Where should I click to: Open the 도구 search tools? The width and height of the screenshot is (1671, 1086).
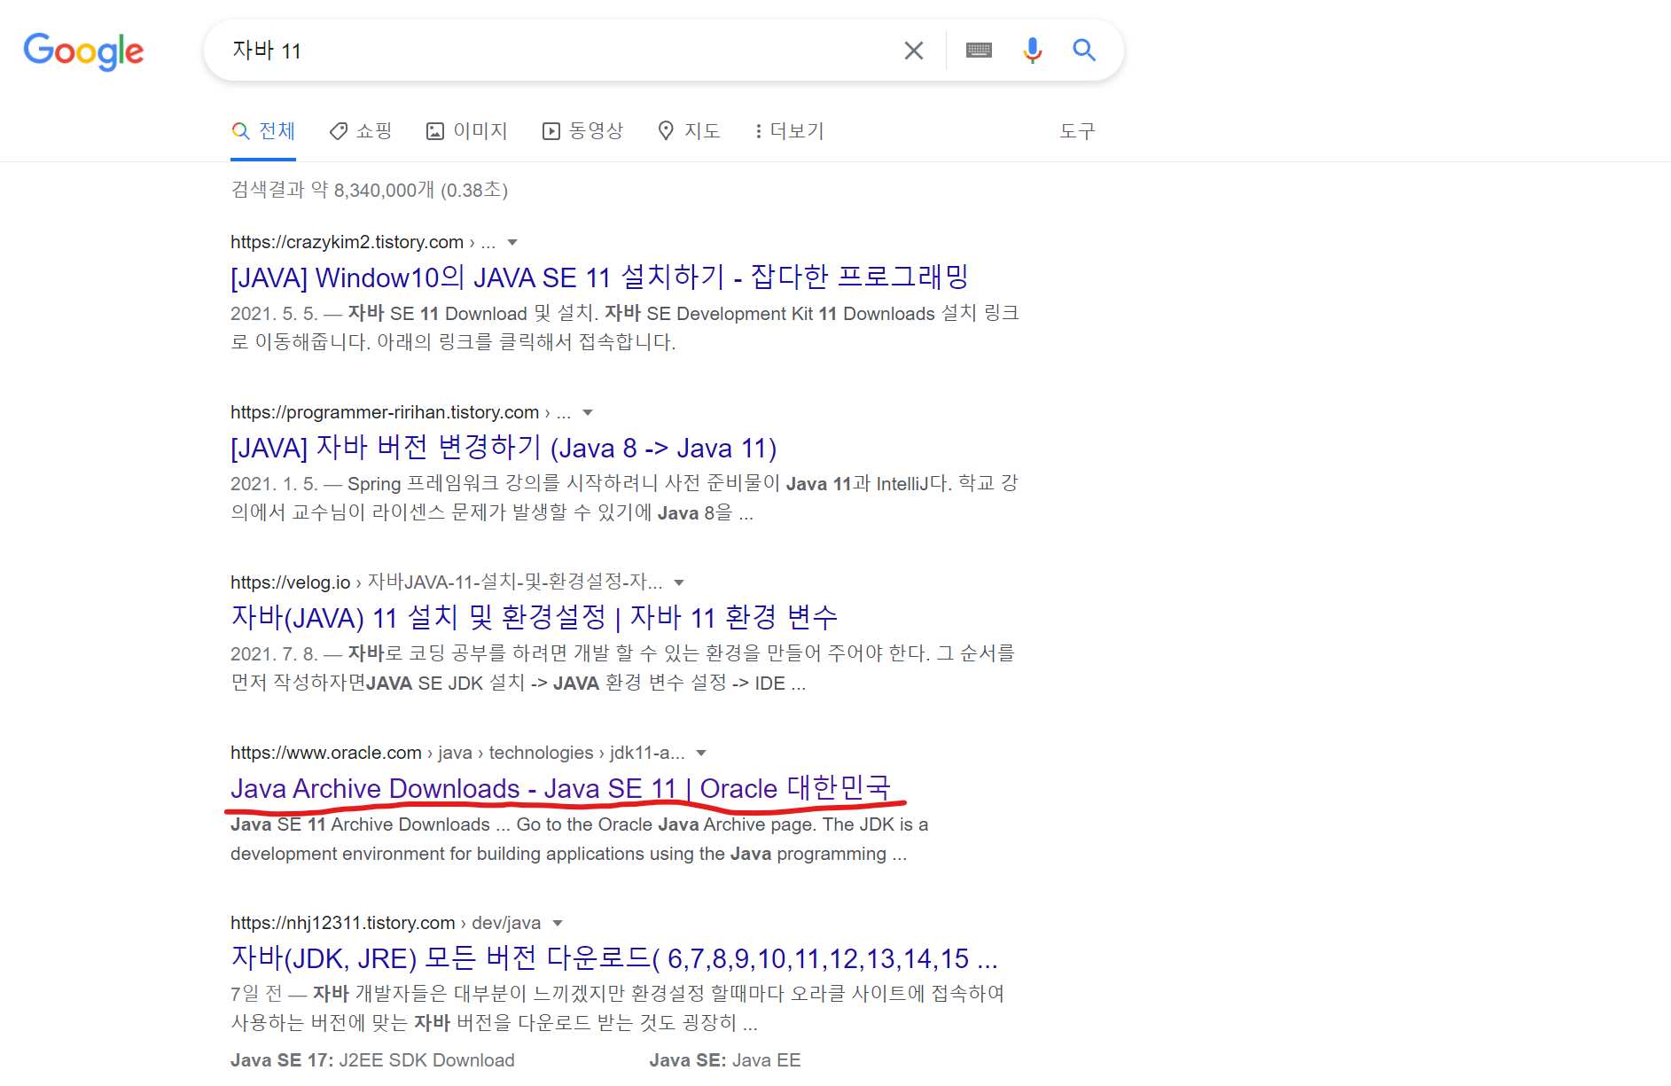[1077, 131]
